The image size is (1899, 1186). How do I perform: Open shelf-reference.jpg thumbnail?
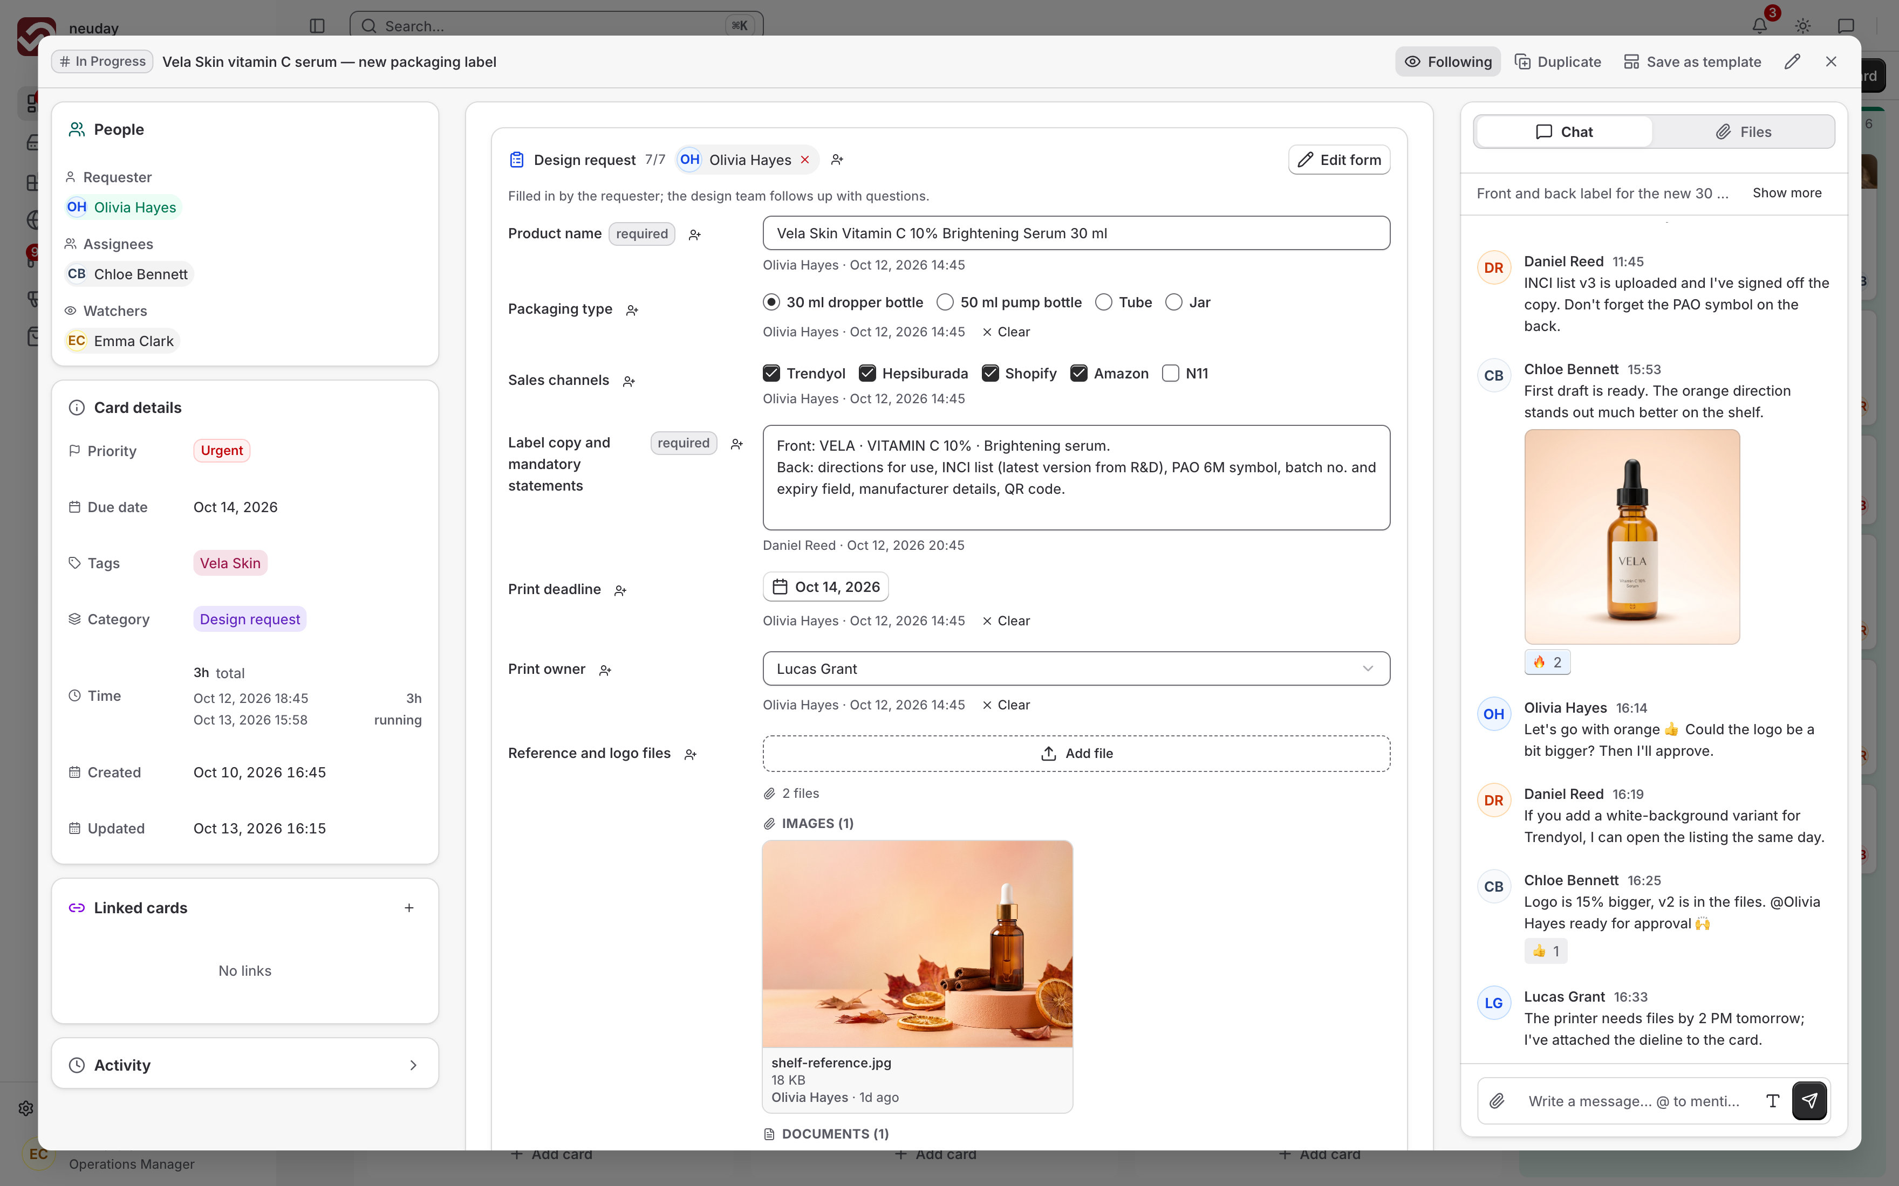[917, 943]
